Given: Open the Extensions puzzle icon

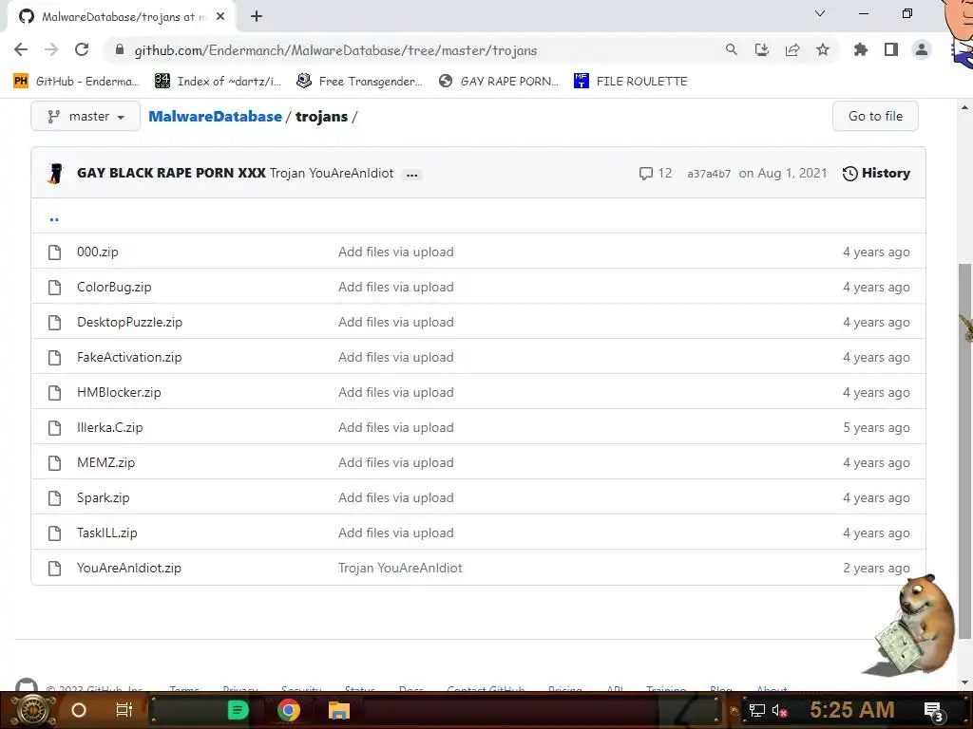Looking at the screenshot, I should [861, 49].
